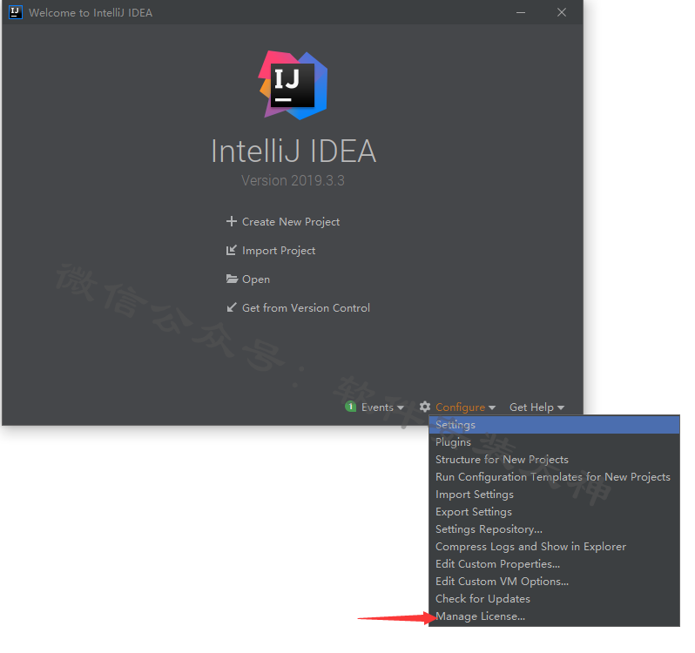Click the Get from Version Control arrow icon
This screenshot has width=695, height=653.
[x=232, y=307]
